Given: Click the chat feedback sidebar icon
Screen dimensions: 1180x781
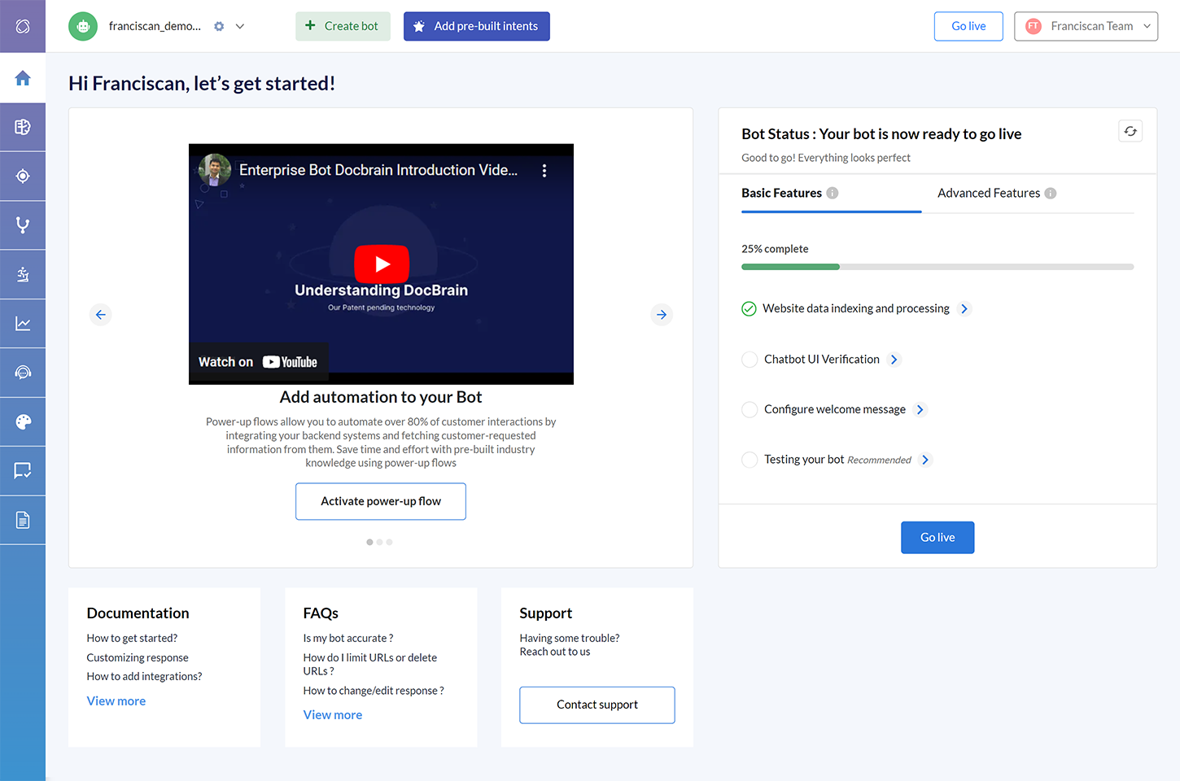Looking at the screenshot, I should (x=23, y=471).
